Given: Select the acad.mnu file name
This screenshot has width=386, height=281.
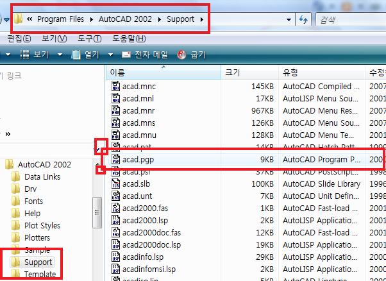Looking at the screenshot, I should click(139, 135).
